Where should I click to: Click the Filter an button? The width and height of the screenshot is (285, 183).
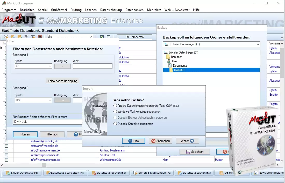[x=25, y=134]
